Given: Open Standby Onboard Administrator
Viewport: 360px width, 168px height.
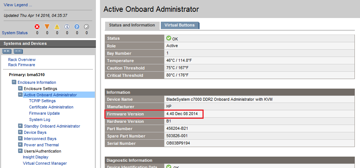Looking at the screenshot, I should pyautogui.click(x=52, y=126).
